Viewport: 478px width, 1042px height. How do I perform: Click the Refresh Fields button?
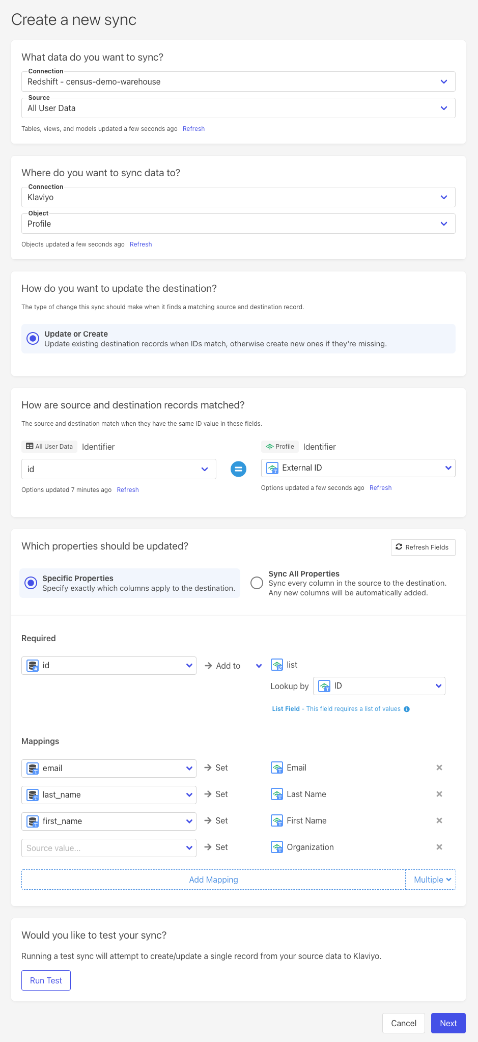[x=423, y=547]
